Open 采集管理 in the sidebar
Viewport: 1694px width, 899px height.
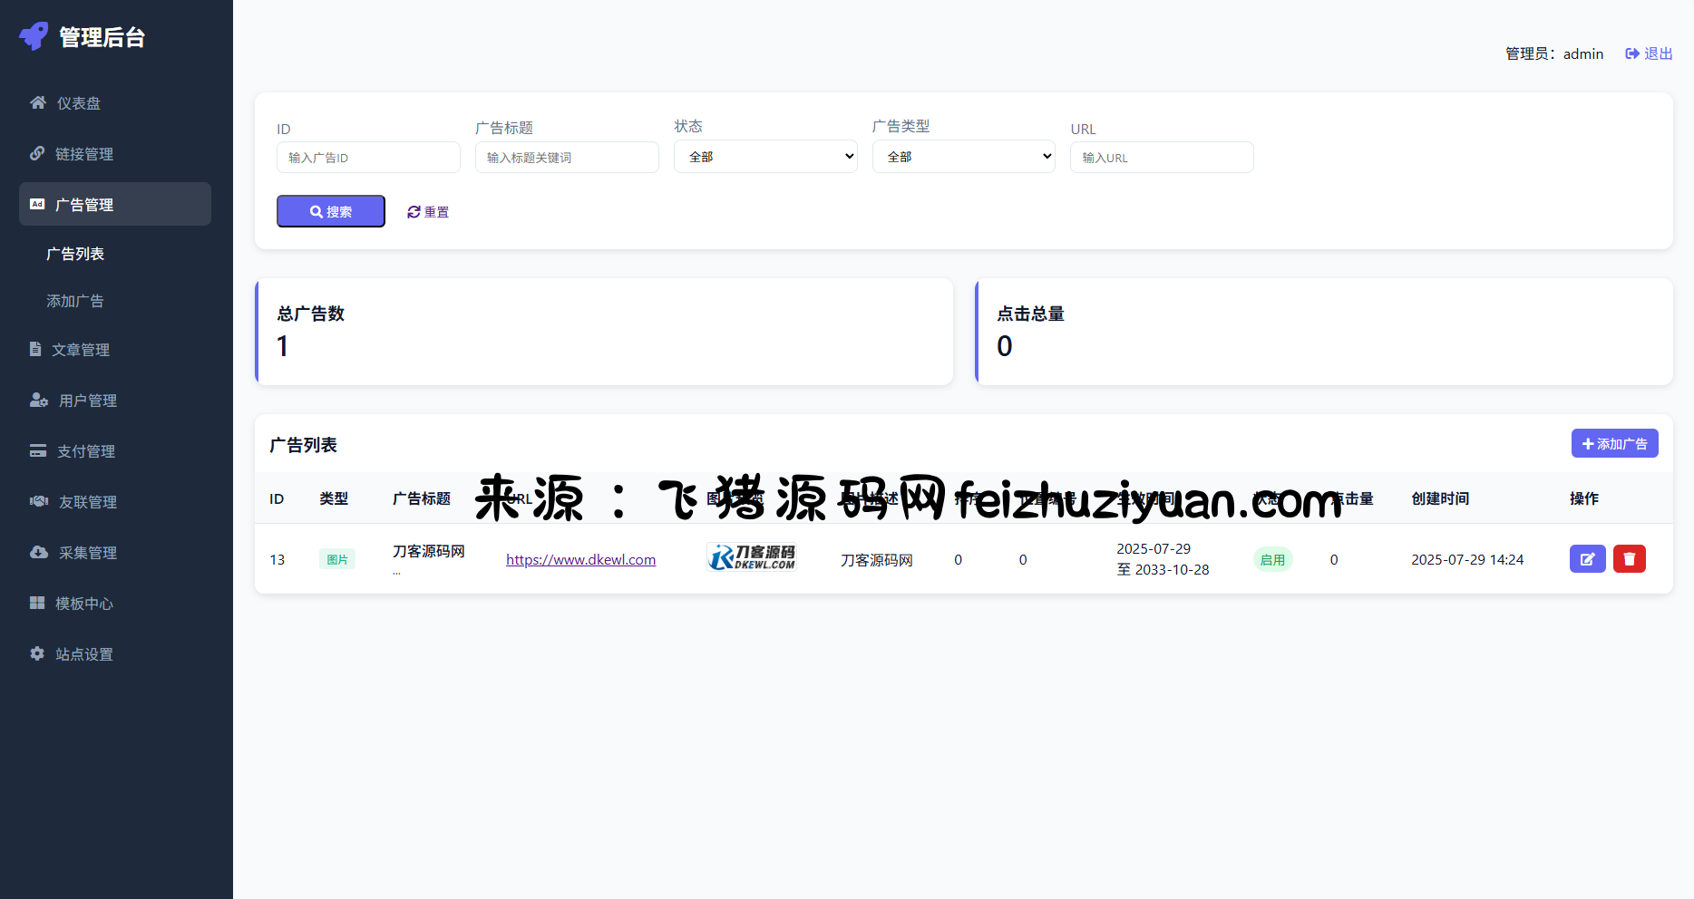tap(87, 553)
